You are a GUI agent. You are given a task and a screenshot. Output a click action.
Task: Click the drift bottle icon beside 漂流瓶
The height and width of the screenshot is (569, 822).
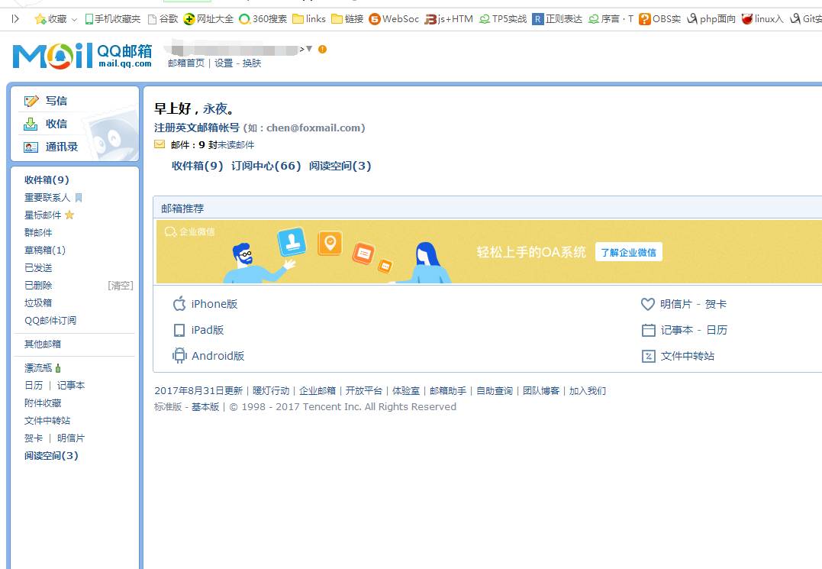click(58, 368)
